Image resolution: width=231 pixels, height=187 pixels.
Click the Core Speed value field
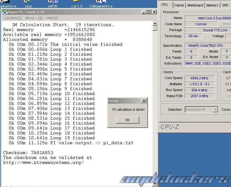tap(199, 78)
